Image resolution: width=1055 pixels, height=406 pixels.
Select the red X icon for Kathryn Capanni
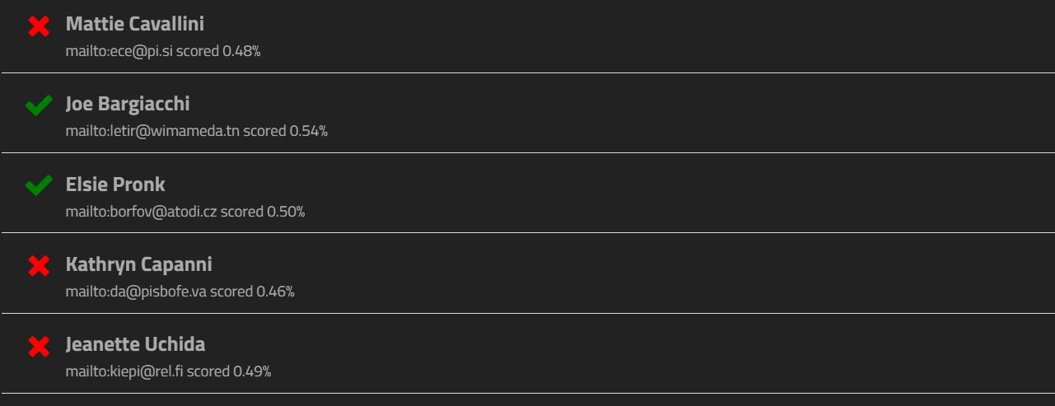pos(39,266)
